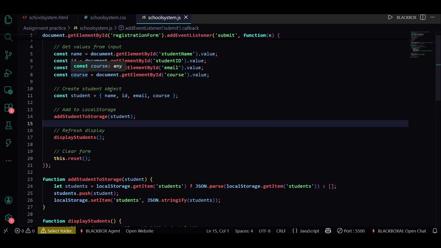Change line ending via CRLF
Viewport: 441px width, 248px height.
coord(281,231)
